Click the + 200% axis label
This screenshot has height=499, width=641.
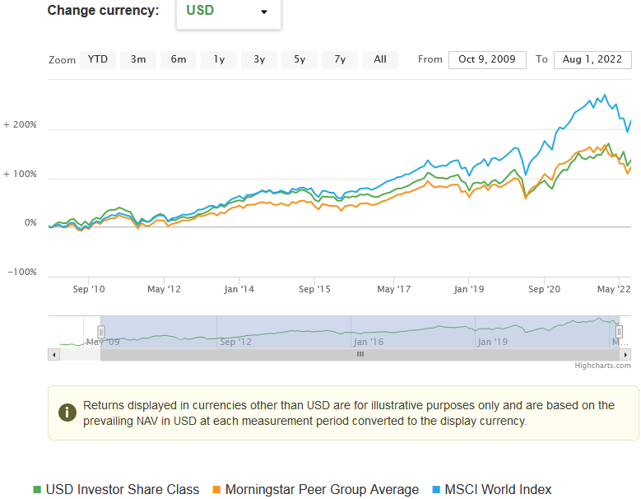[x=20, y=125]
